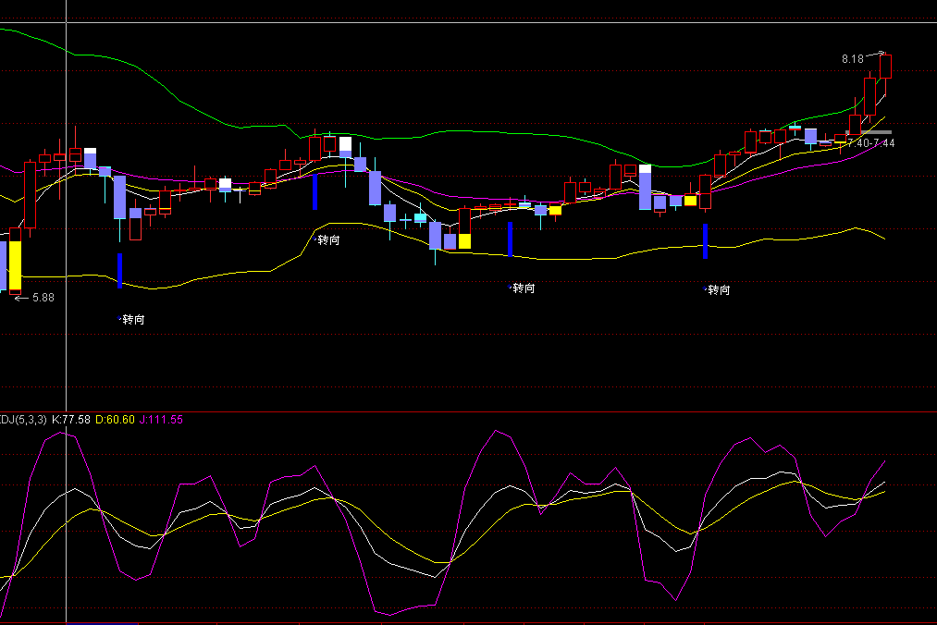937x625 pixels.
Task: Select the rightmost 转向 signal label
Action: (718, 290)
